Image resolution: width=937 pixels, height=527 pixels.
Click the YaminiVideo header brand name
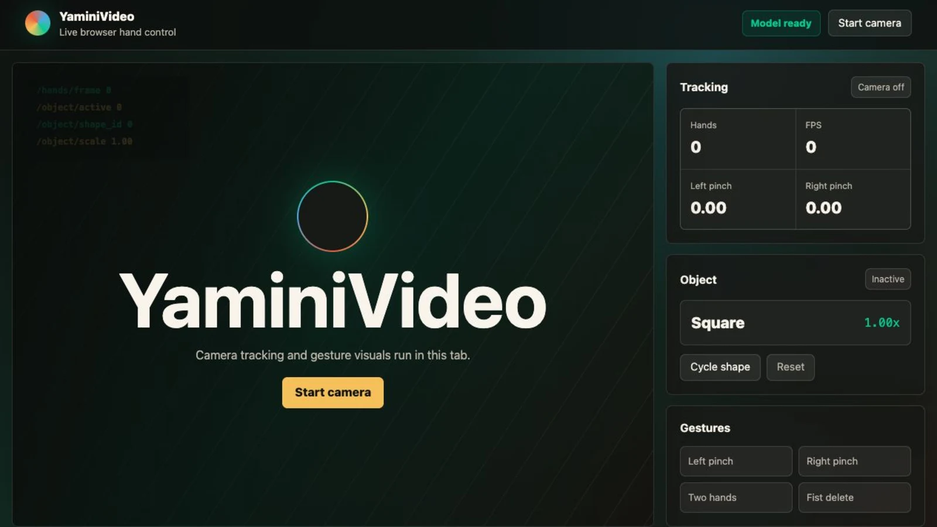(97, 16)
